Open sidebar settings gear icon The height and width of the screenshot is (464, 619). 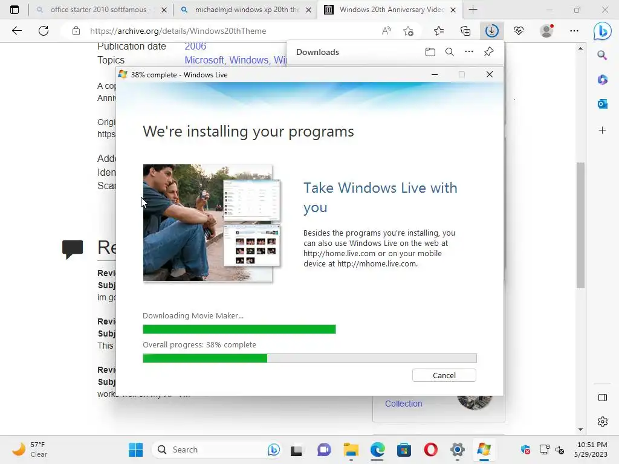tap(603, 422)
